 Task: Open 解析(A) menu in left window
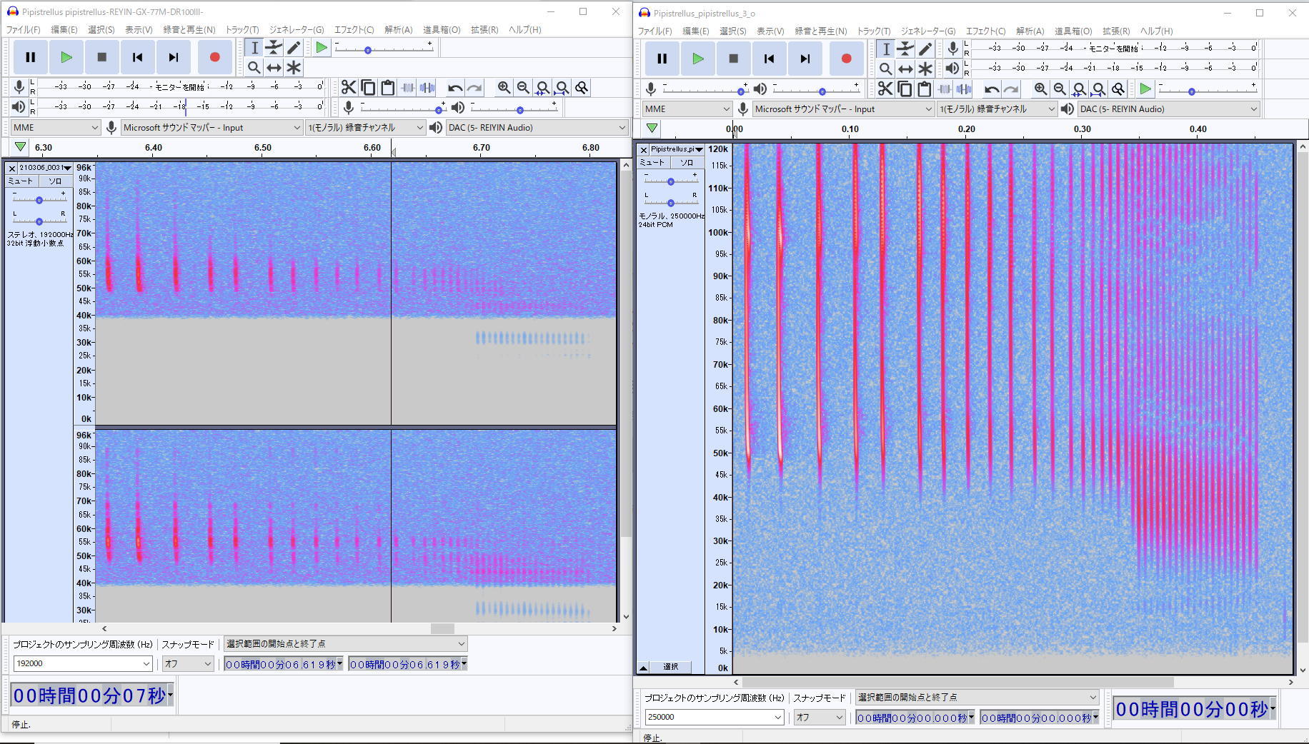(398, 29)
